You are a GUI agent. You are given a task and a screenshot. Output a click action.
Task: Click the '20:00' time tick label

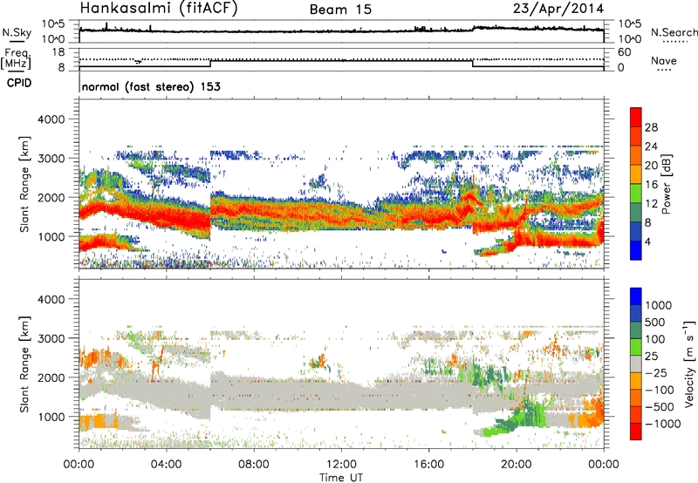pyautogui.click(x=516, y=465)
